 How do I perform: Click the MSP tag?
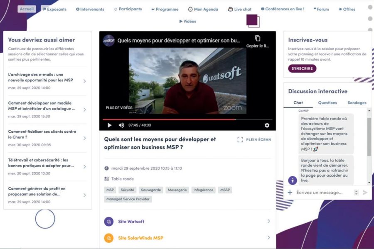110,190
